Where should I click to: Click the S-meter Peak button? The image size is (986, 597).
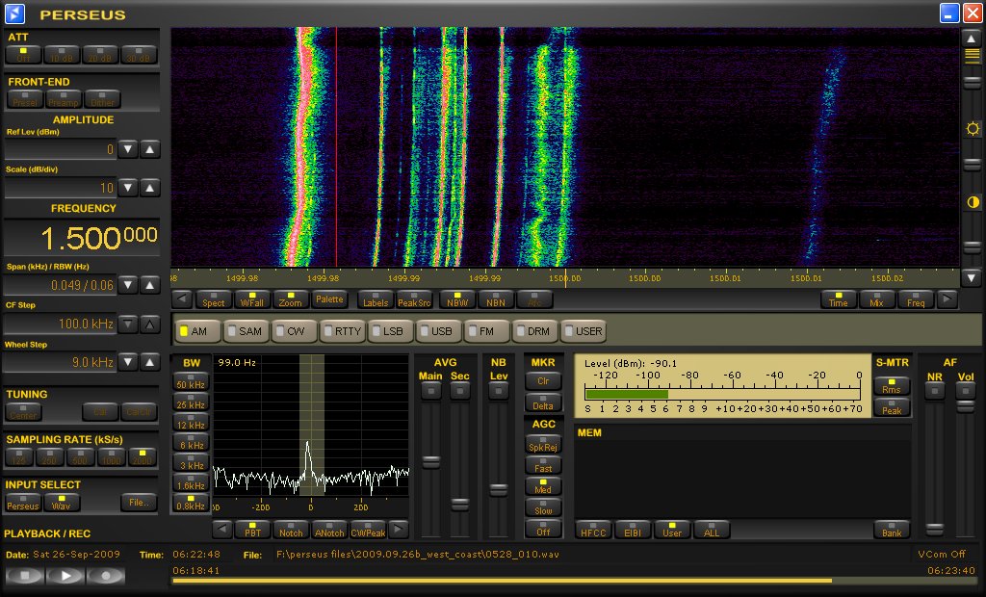[x=892, y=407]
